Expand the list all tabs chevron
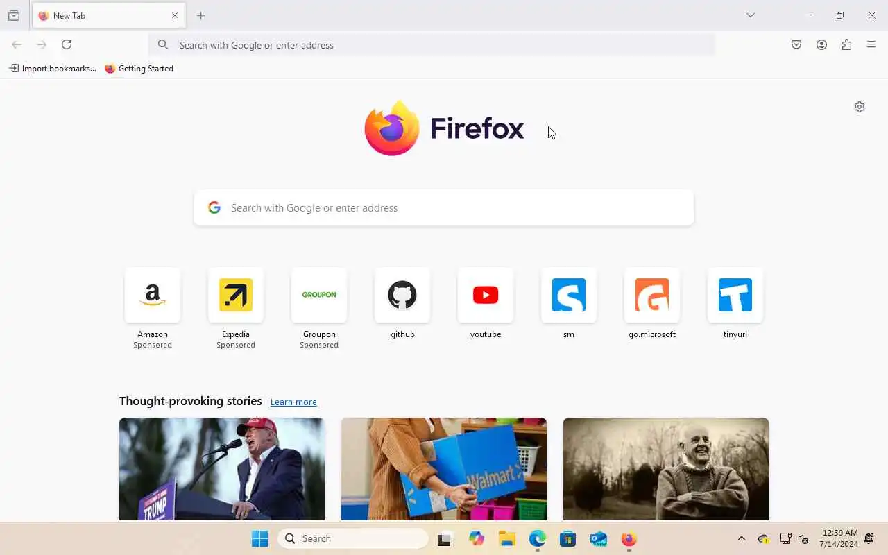 tap(751, 15)
